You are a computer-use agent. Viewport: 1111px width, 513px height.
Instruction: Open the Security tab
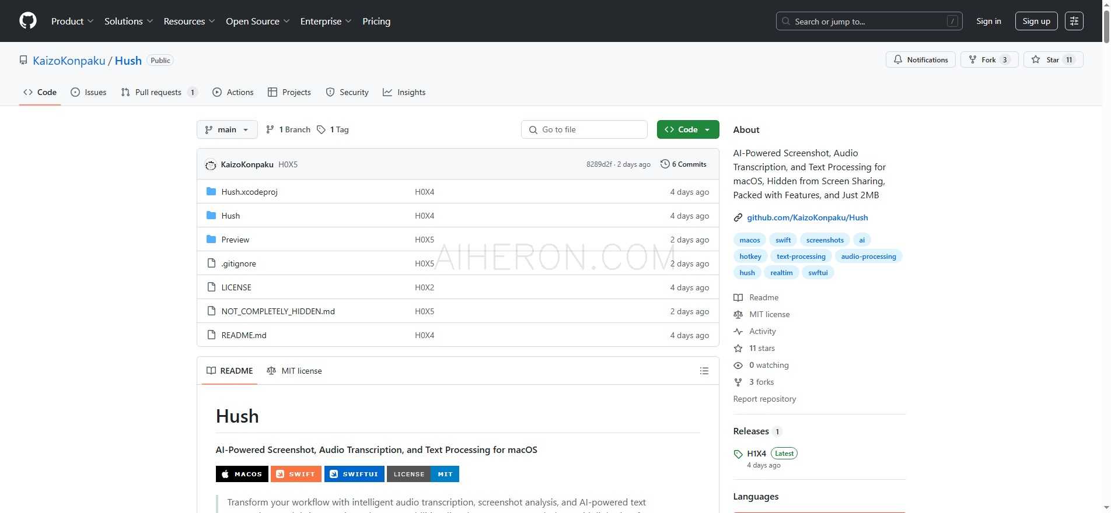[347, 92]
